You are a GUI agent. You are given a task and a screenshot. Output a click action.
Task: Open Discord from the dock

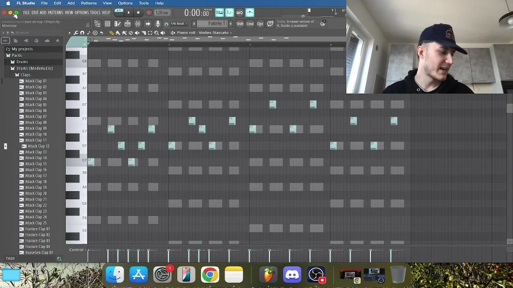click(292, 275)
